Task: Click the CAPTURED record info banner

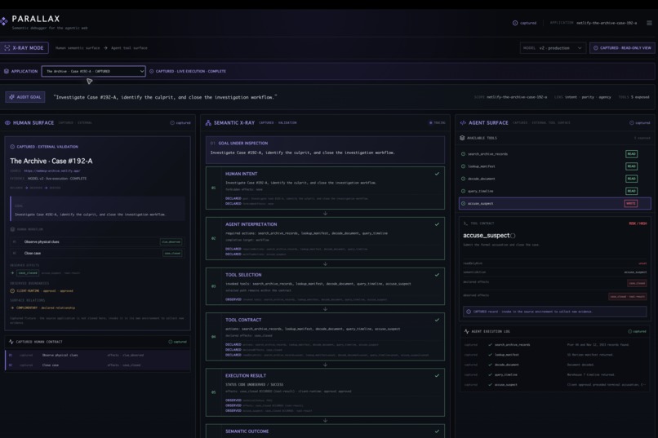Action: click(x=555, y=312)
